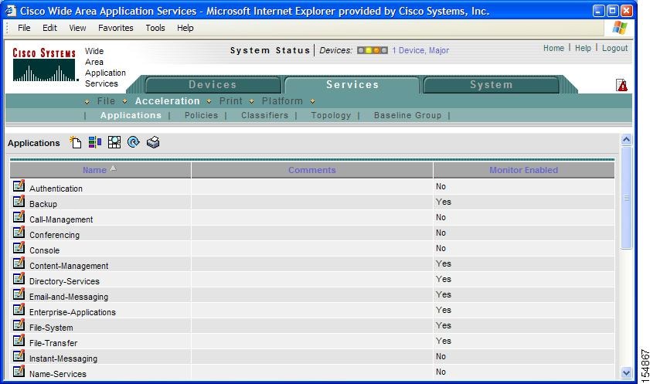Screen dimensions: 650x384
Task: Click the Windows flag logo
Action: [620, 28]
